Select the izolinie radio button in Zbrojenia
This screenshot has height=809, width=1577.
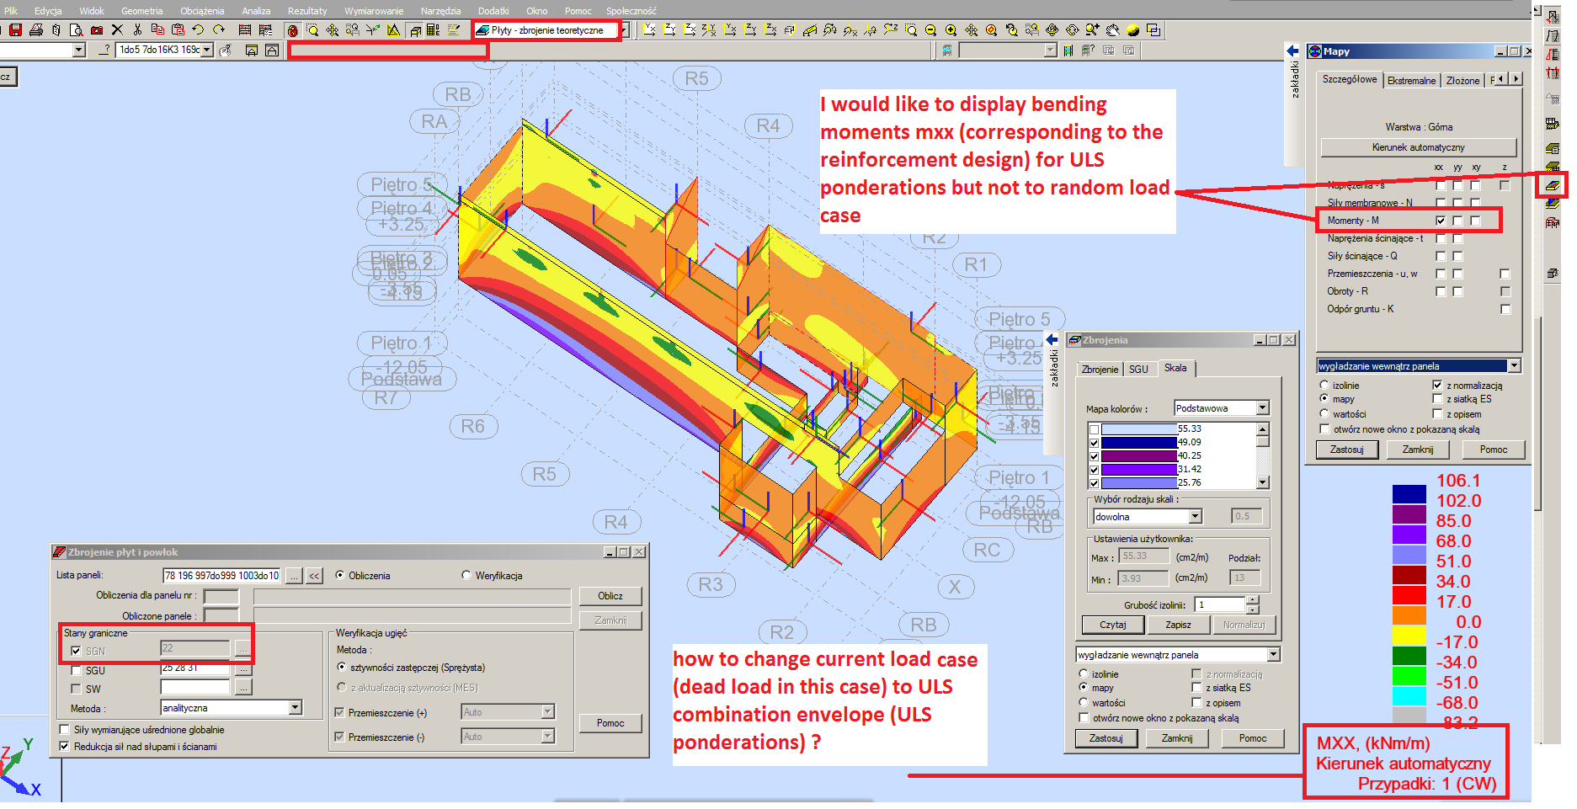pos(1083,673)
